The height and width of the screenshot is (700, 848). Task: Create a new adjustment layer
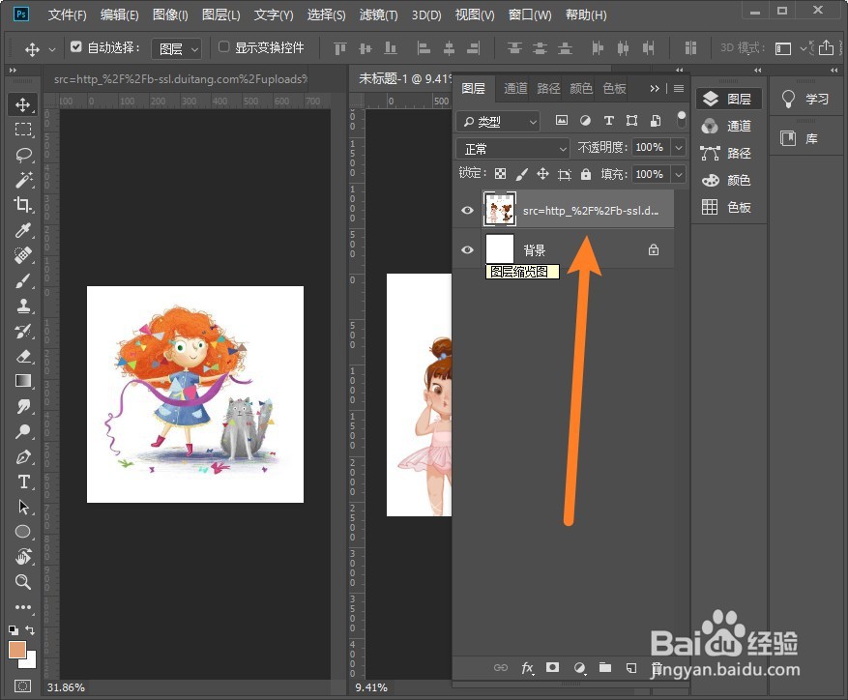click(x=579, y=668)
